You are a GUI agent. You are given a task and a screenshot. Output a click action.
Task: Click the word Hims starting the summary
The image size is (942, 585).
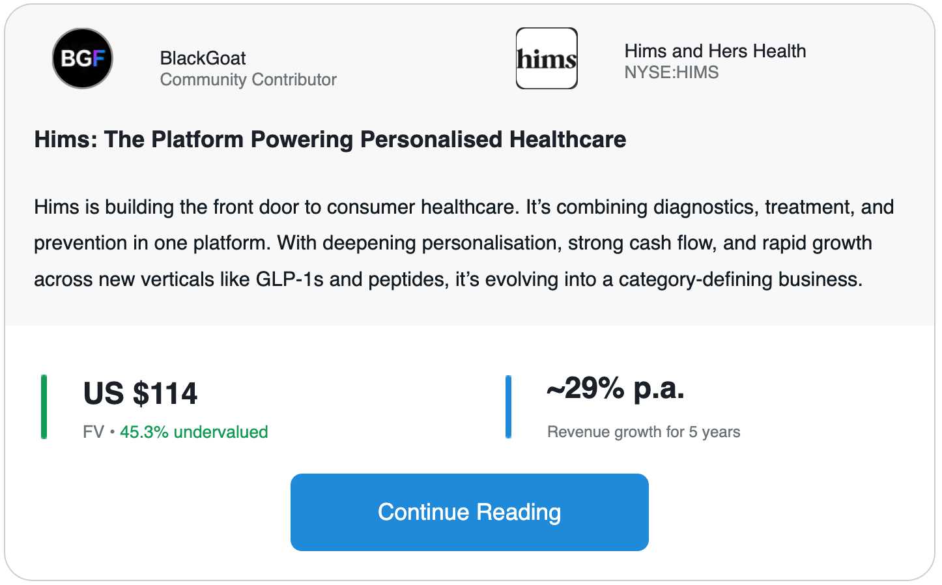tap(57, 207)
